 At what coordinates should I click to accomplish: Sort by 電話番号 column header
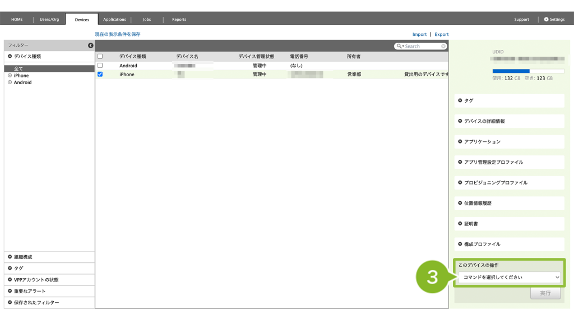[299, 57]
